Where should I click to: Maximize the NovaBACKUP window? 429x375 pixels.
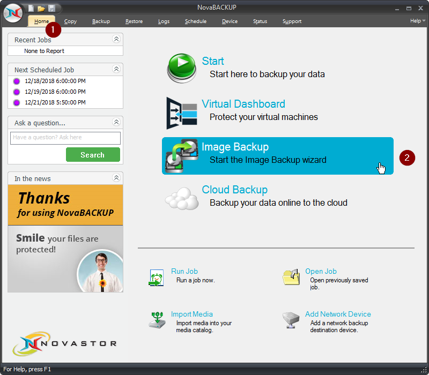[409, 9]
